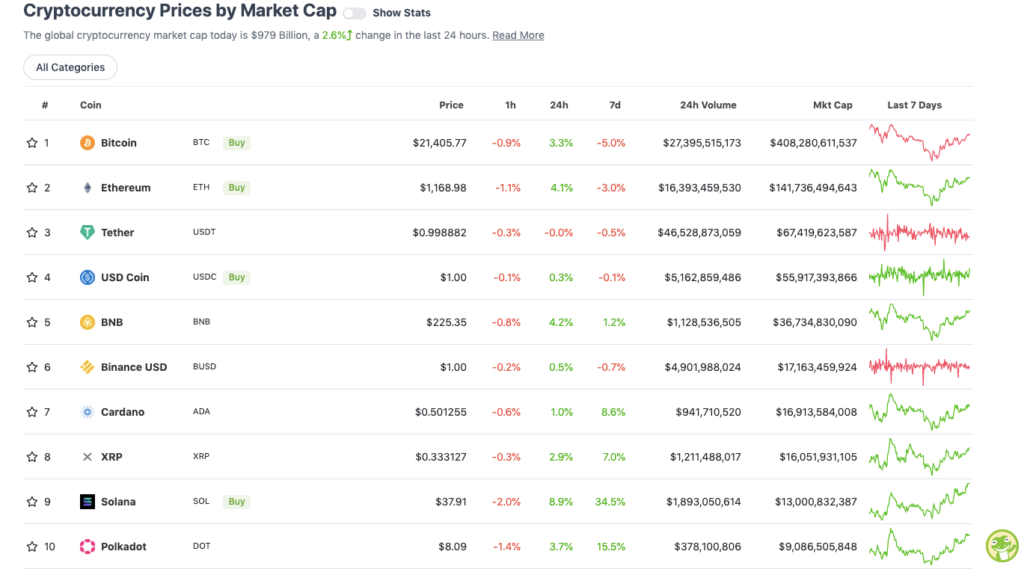Click Solana's 34.5% 7d change
The width and height of the screenshot is (1027, 569).
[610, 502]
